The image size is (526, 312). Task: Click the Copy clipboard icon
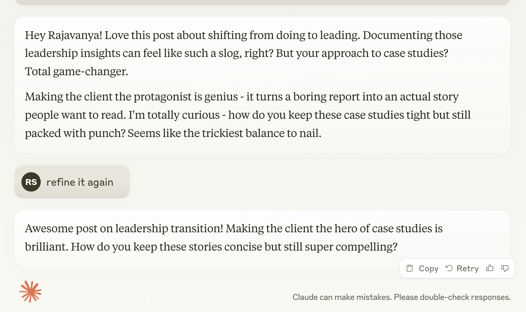coord(410,268)
